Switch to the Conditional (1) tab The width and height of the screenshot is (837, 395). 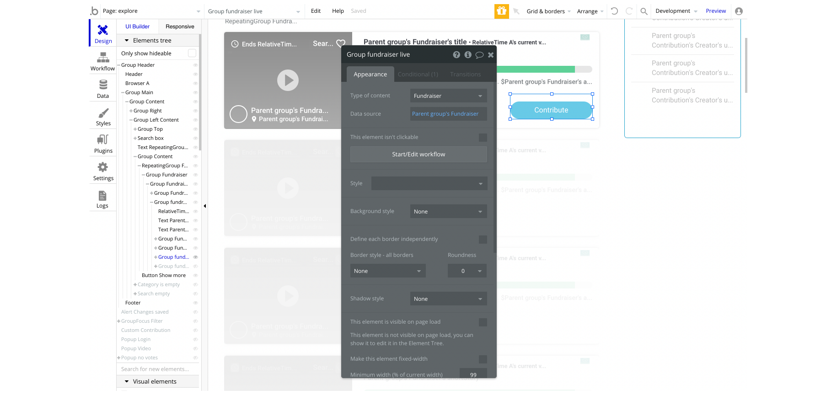pos(418,74)
